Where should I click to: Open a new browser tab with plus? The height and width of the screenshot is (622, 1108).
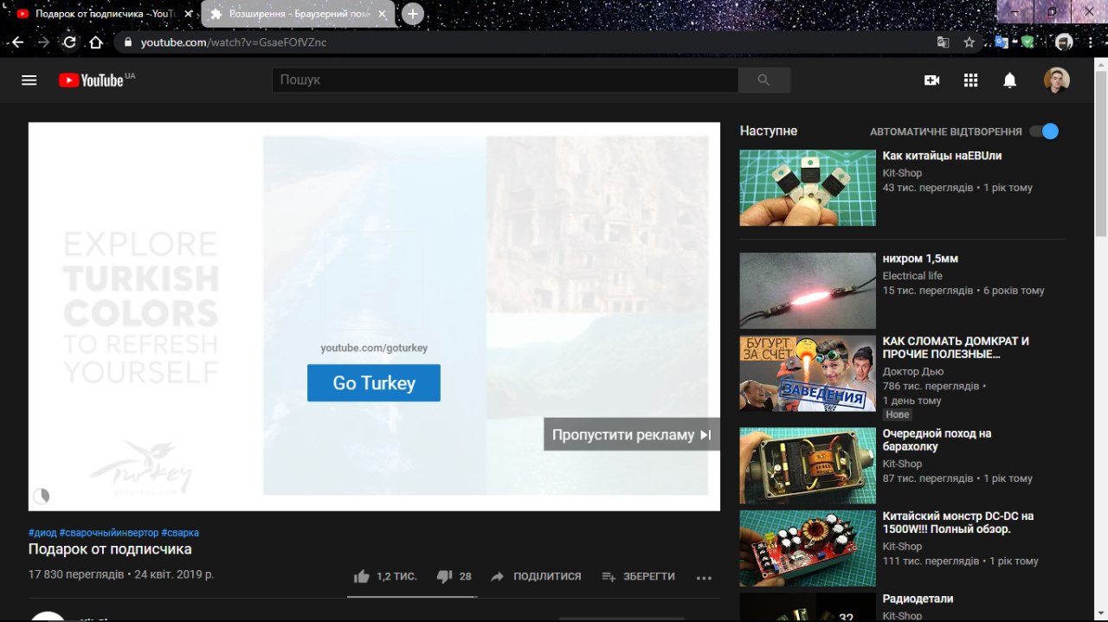click(x=413, y=14)
